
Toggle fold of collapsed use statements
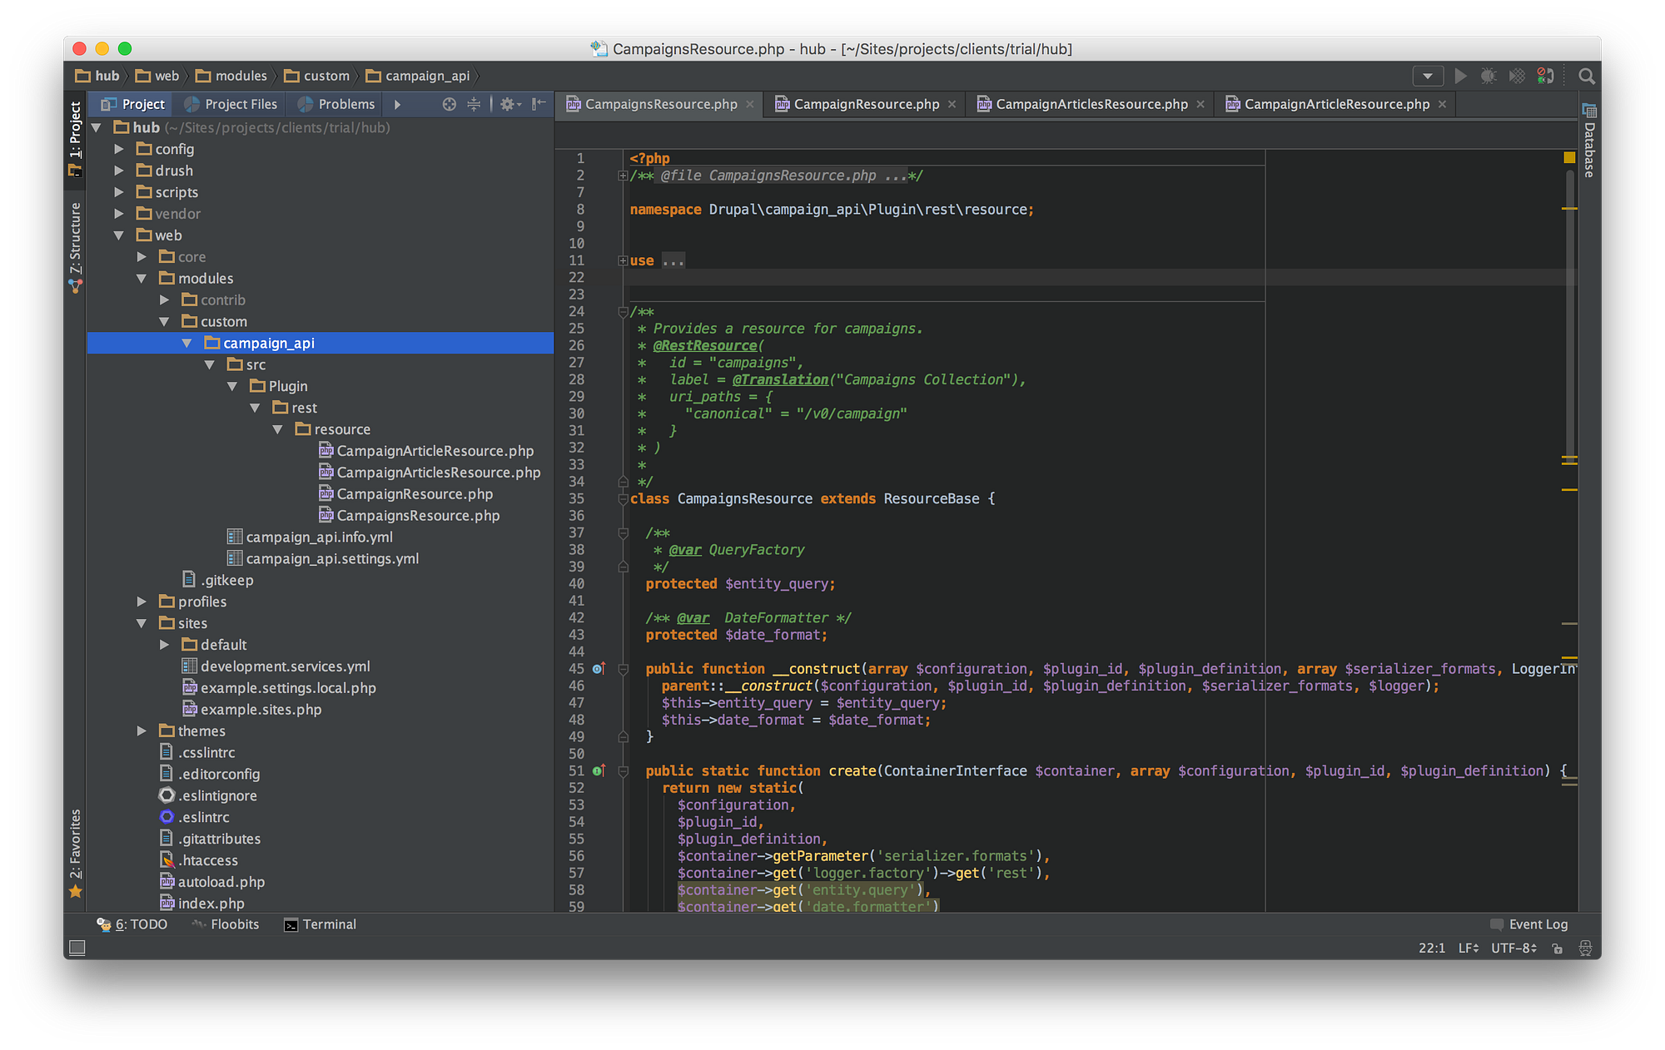(623, 260)
